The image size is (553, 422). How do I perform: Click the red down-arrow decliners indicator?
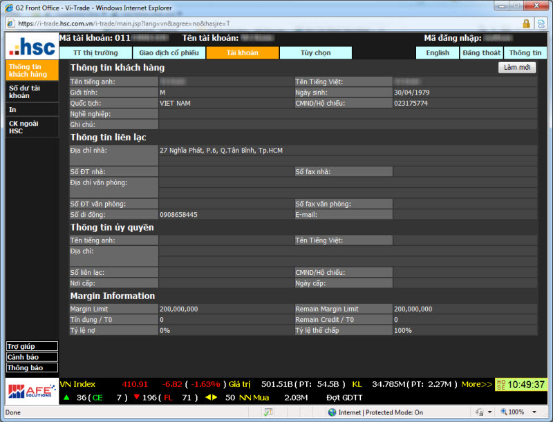(x=136, y=398)
